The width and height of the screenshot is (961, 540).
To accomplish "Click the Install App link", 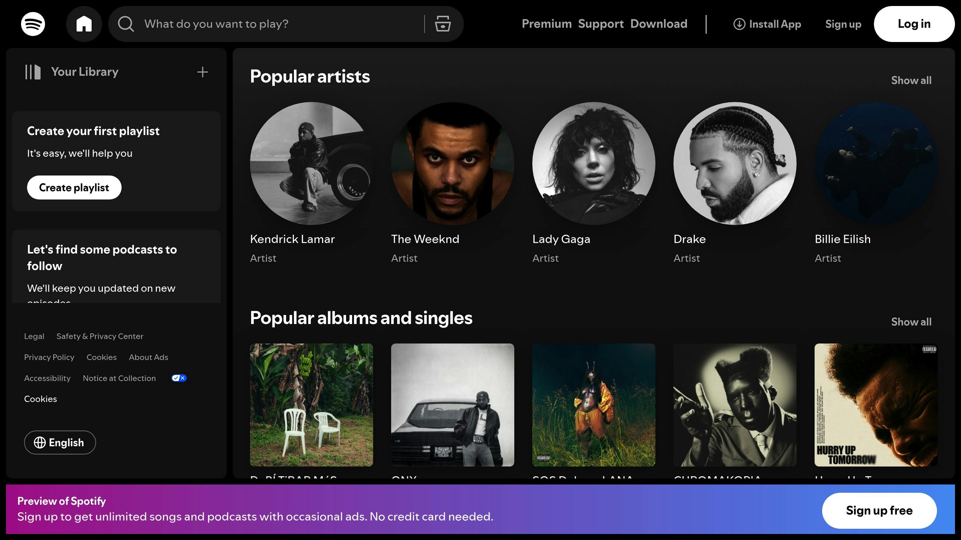I will coord(767,24).
